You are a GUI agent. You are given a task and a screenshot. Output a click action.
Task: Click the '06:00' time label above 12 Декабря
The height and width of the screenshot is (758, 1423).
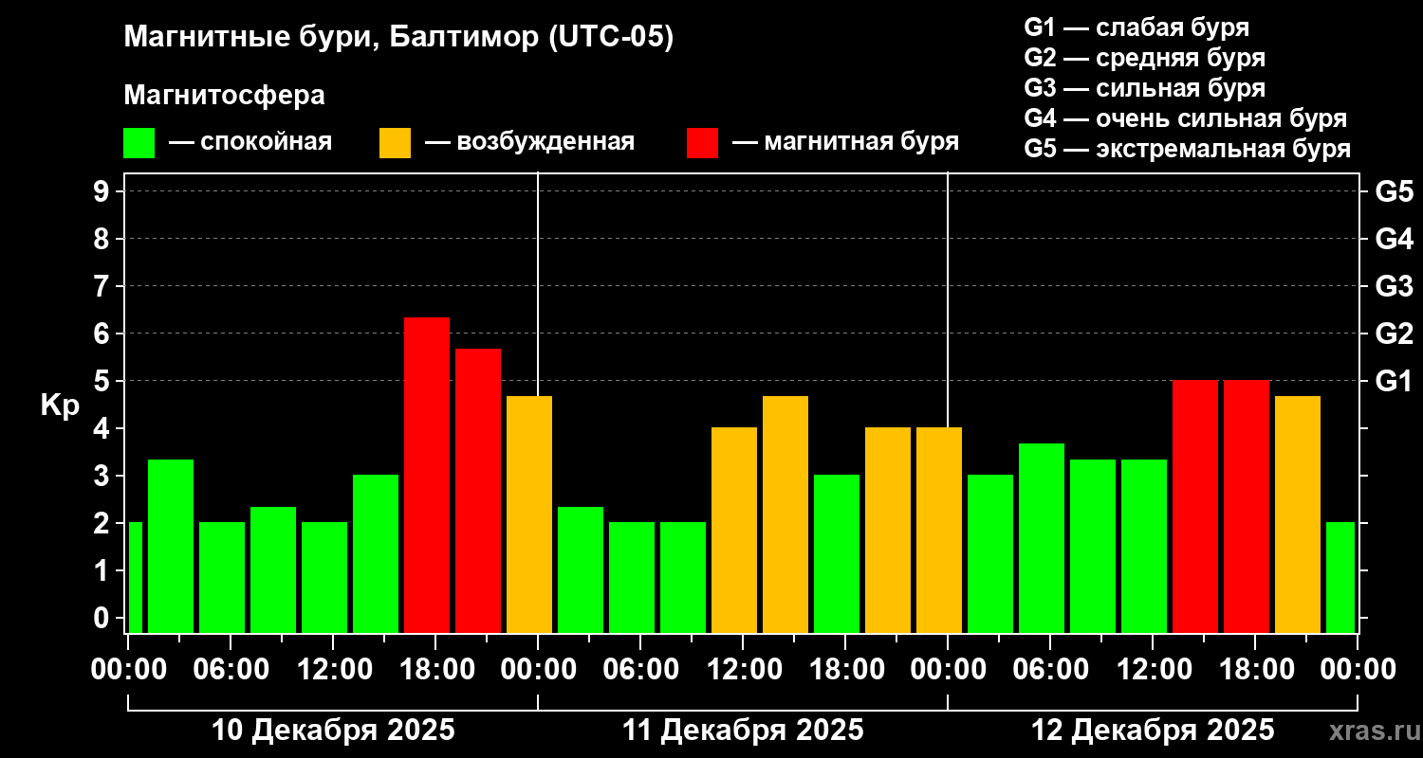pos(1050,670)
